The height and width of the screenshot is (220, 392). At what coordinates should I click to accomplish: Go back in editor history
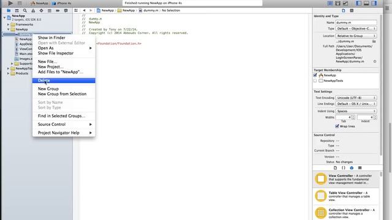[x=85, y=10]
